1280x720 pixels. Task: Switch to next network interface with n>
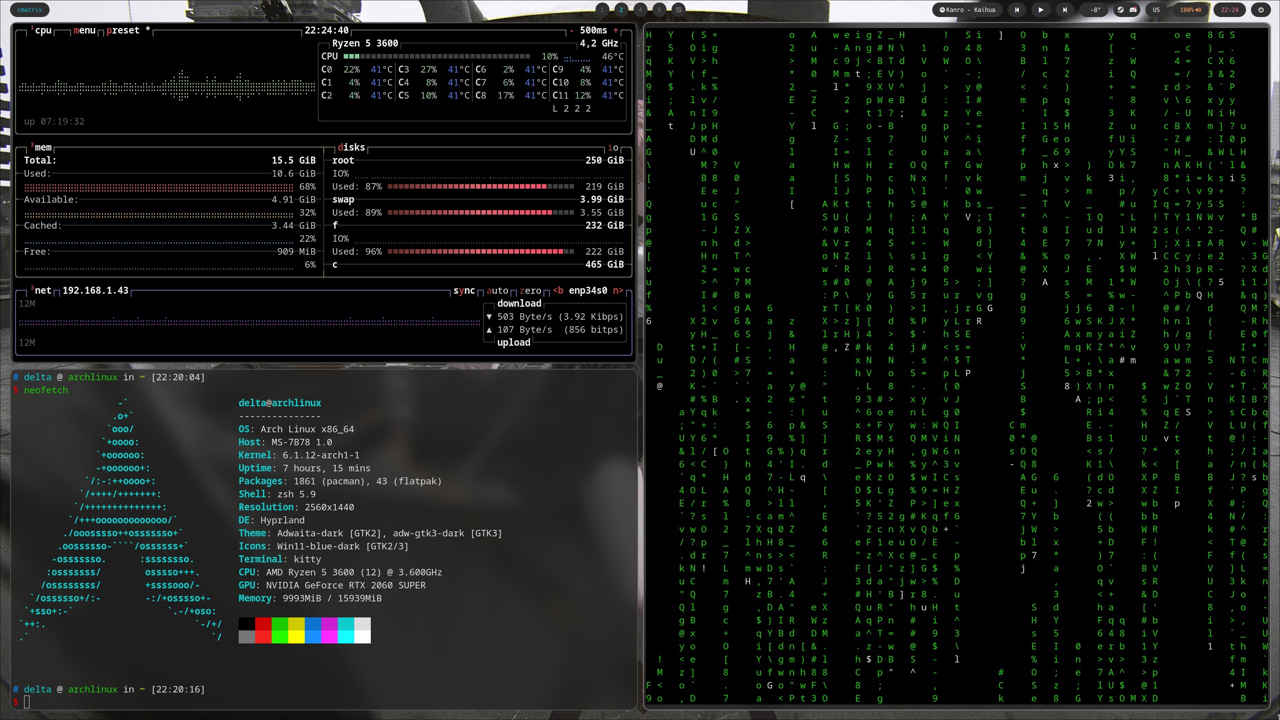[618, 291]
